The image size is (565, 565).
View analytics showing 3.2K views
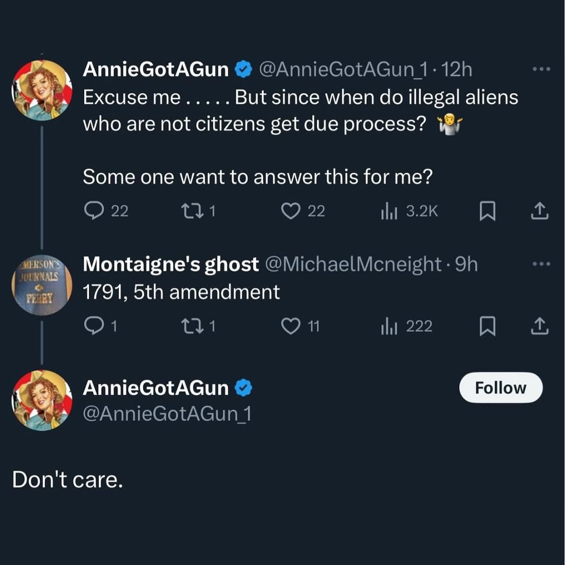click(x=390, y=211)
